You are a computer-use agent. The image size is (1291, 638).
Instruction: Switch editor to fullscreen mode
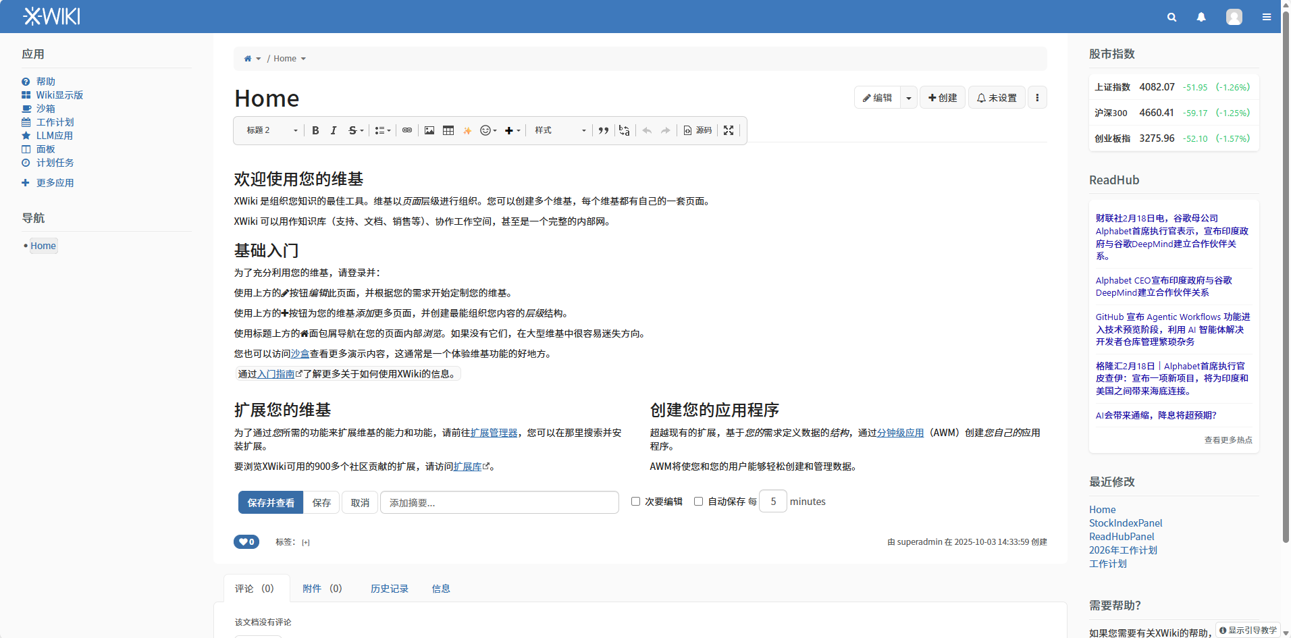[x=728, y=130]
